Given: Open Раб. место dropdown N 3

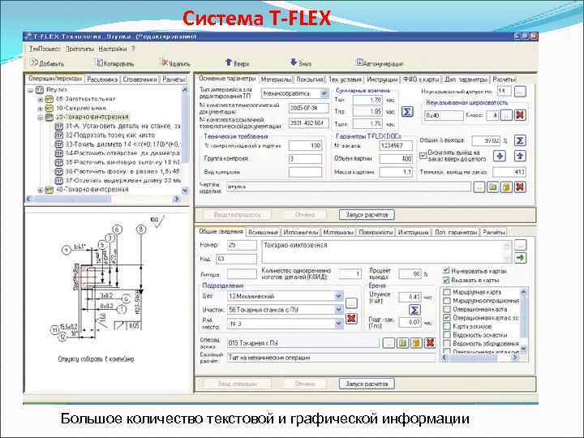Looking at the screenshot, I should [338, 324].
